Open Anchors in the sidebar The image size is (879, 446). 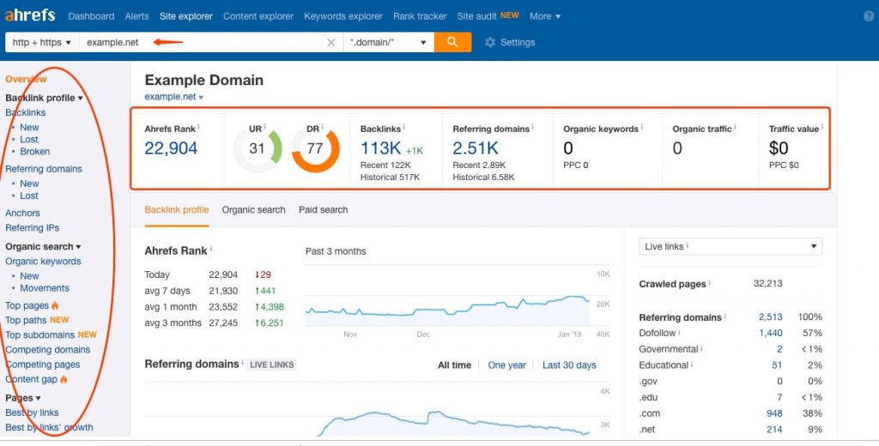pyautogui.click(x=22, y=213)
